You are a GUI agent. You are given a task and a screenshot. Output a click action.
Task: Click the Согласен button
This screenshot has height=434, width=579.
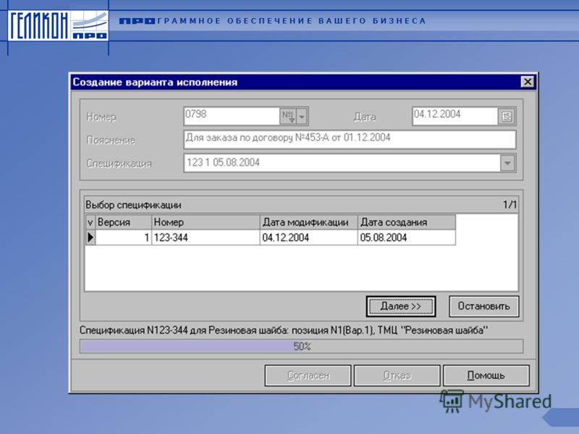coord(308,375)
